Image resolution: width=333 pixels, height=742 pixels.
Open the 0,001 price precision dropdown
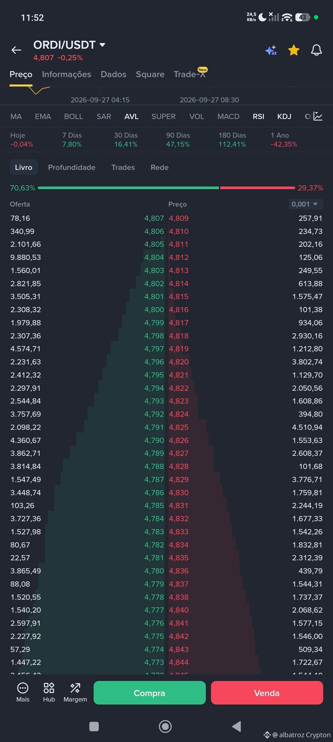tap(306, 204)
